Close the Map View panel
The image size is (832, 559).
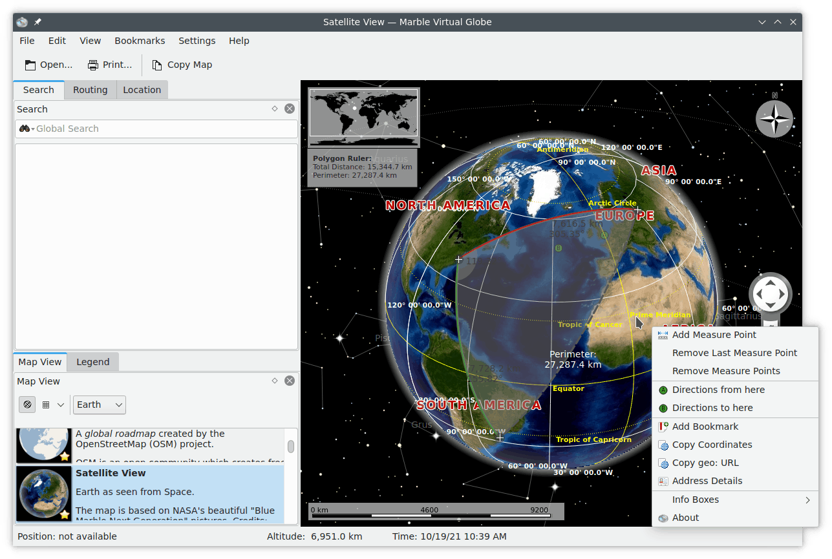pos(290,381)
